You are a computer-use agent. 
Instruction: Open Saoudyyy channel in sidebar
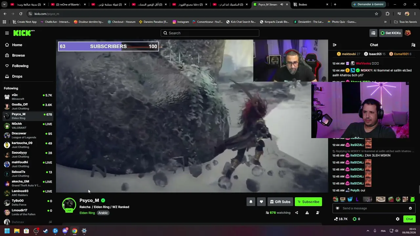pyautogui.click(x=28, y=154)
